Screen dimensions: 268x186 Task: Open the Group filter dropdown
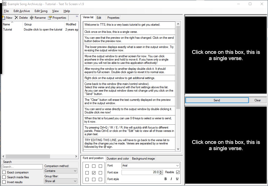(x=61, y=181)
